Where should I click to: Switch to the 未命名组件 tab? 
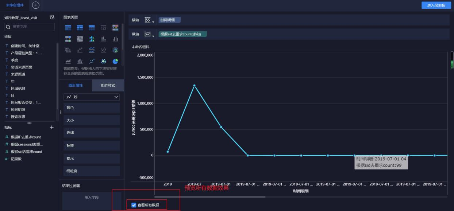[x=15, y=5]
